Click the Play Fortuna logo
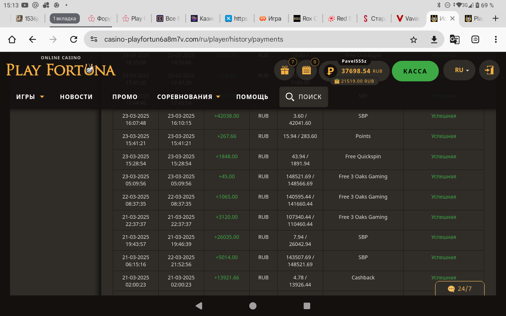The image size is (506, 316). [x=61, y=69]
